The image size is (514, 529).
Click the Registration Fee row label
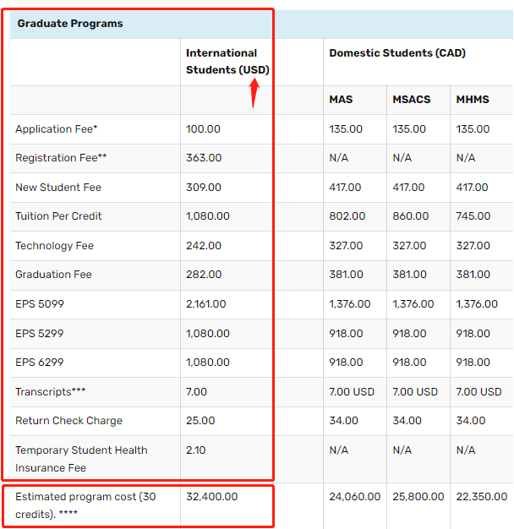61,158
